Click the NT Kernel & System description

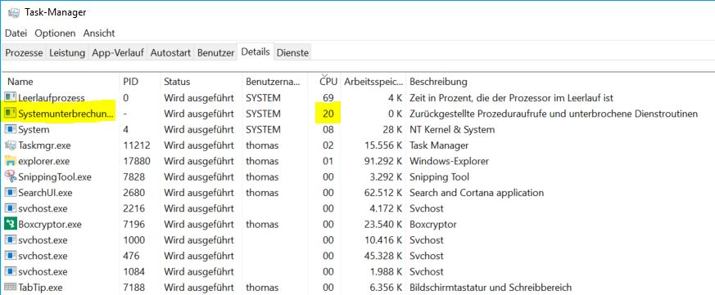click(x=452, y=129)
